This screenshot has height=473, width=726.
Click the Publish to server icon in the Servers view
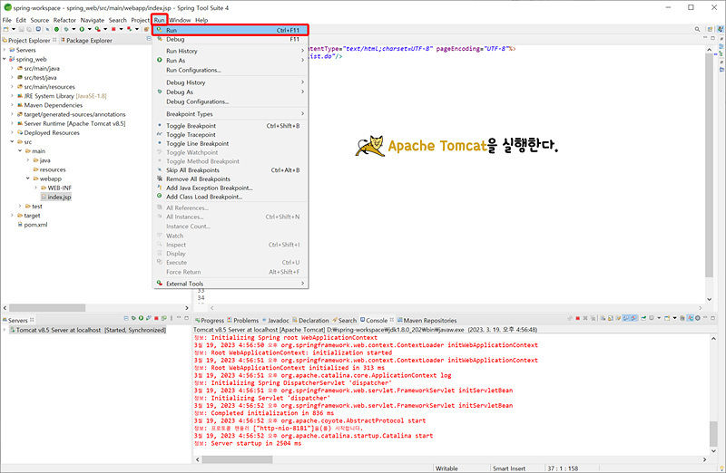164,318
